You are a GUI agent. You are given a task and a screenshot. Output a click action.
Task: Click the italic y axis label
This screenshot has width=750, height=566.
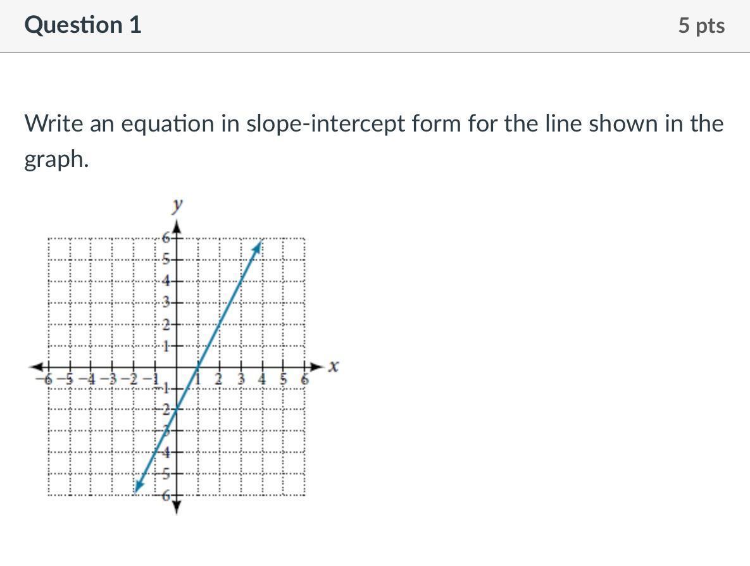tap(178, 206)
